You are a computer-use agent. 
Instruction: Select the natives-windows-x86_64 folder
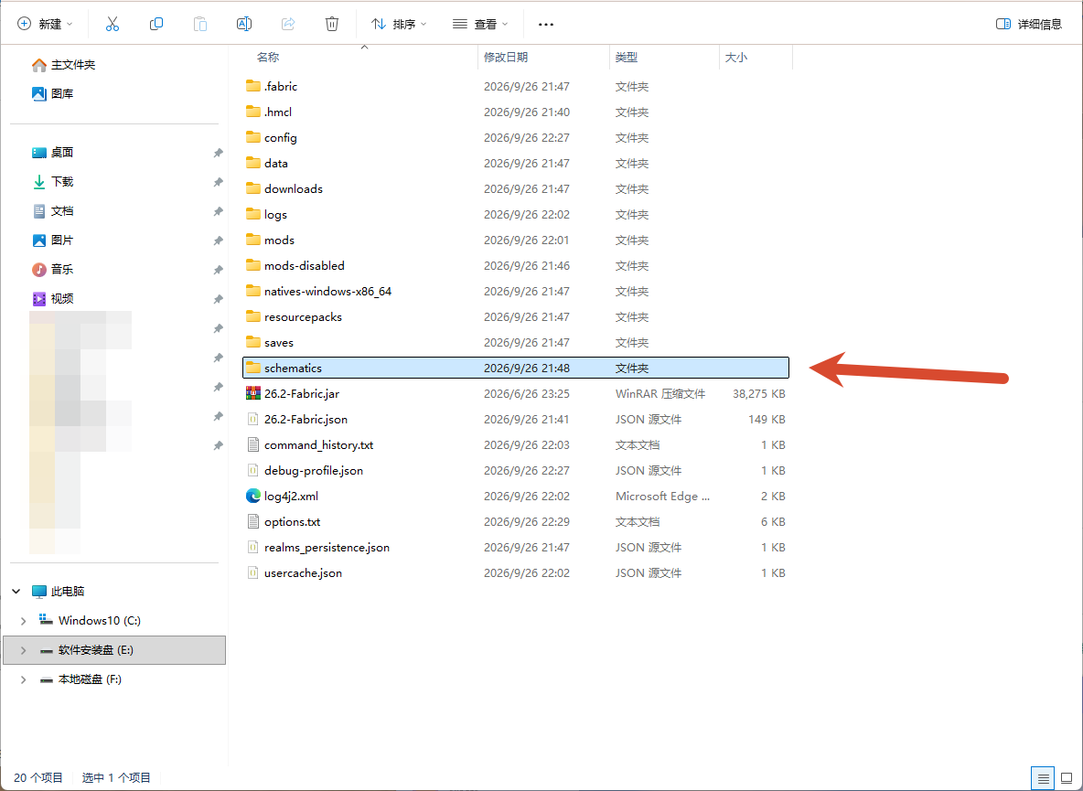coord(515,292)
